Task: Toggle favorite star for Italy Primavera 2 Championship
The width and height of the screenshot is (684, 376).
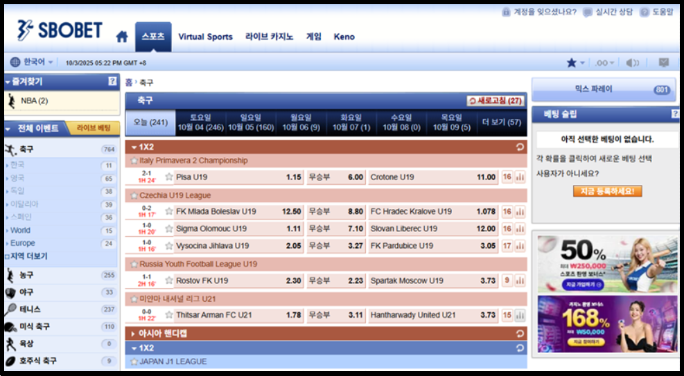Action: [134, 161]
